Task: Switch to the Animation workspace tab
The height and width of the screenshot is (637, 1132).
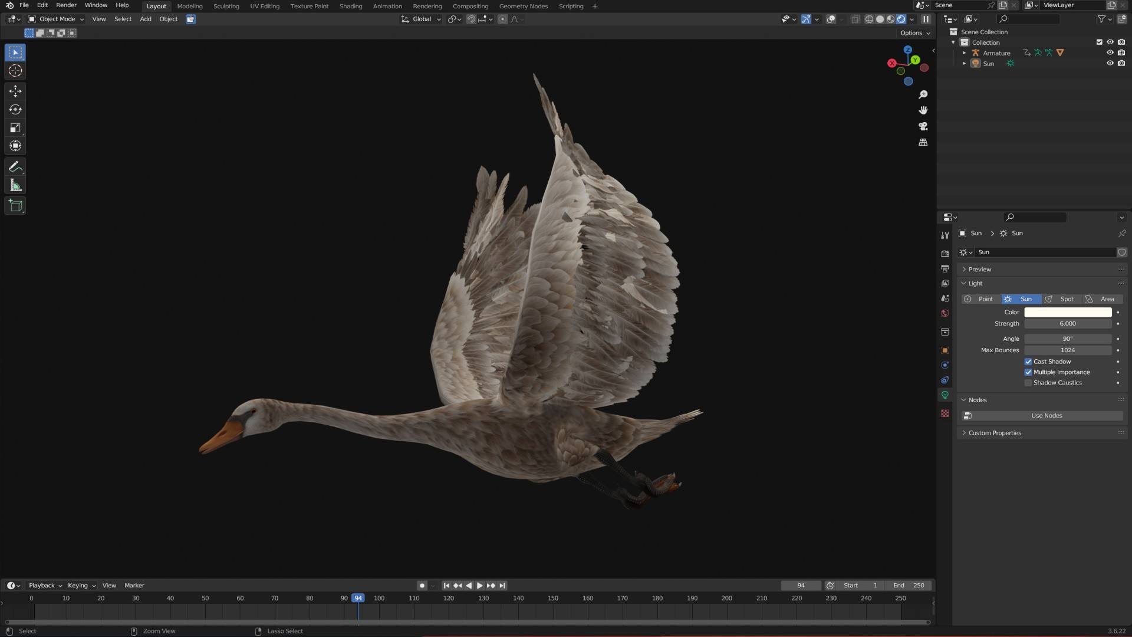Action: [387, 6]
